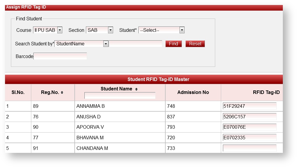
Task: Click the Sl.No. column header
Action: click(18, 92)
